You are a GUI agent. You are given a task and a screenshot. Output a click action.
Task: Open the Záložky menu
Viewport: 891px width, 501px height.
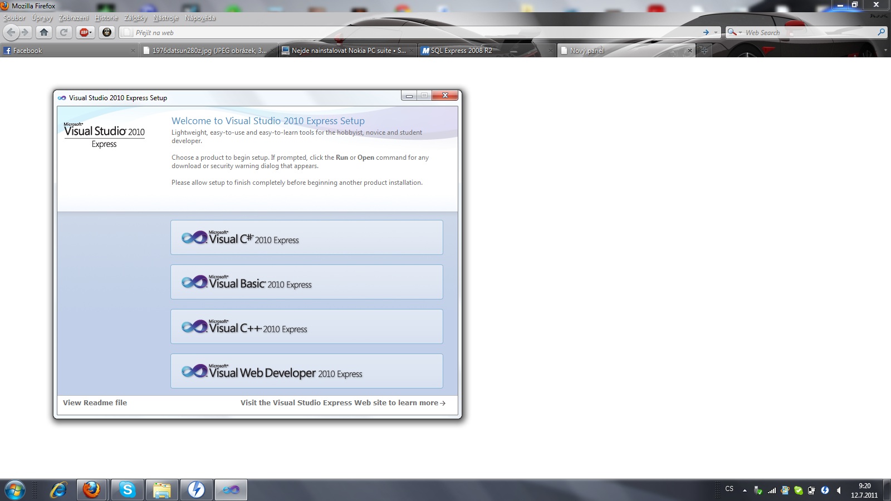(x=135, y=18)
